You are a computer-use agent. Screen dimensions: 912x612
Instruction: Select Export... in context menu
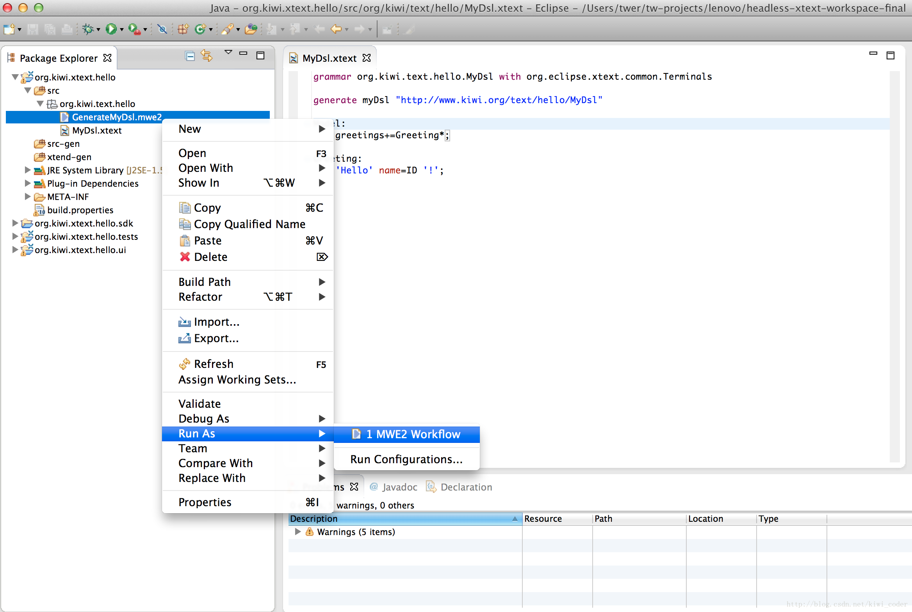(x=248, y=338)
